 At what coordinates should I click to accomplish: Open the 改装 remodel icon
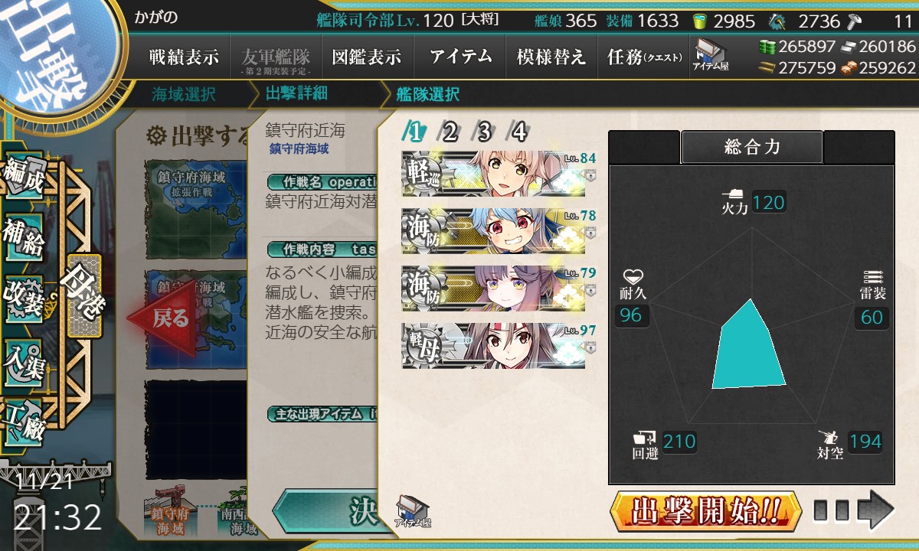point(24,298)
